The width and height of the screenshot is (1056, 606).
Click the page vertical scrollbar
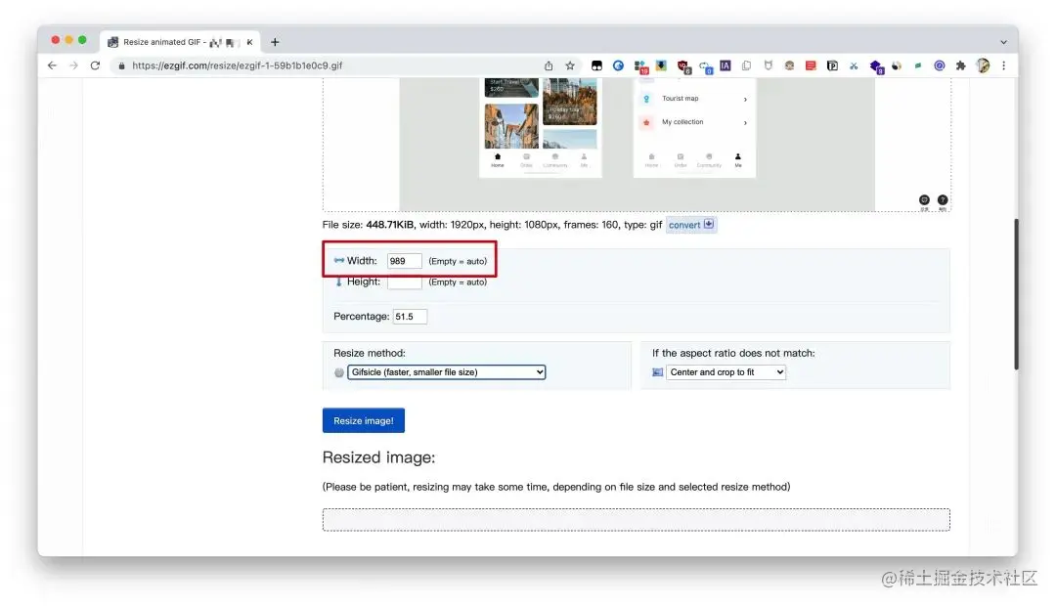point(1016,293)
